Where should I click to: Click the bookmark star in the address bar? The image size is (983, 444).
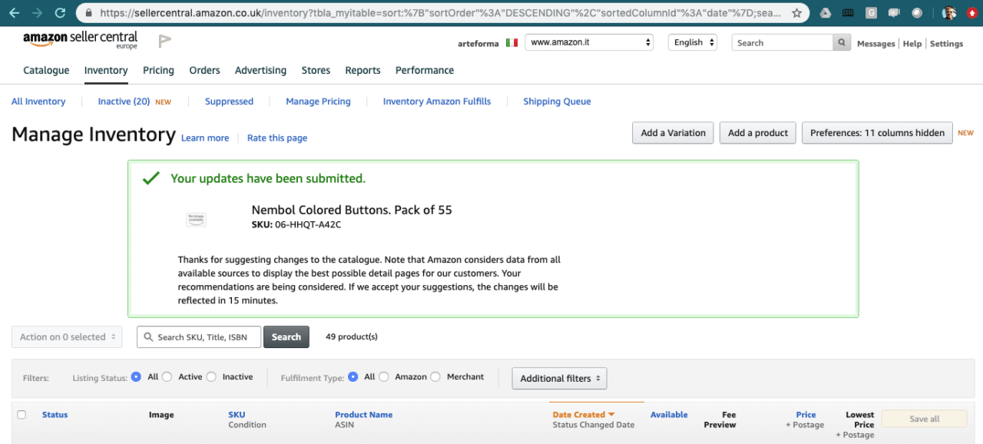pyautogui.click(x=796, y=13)
